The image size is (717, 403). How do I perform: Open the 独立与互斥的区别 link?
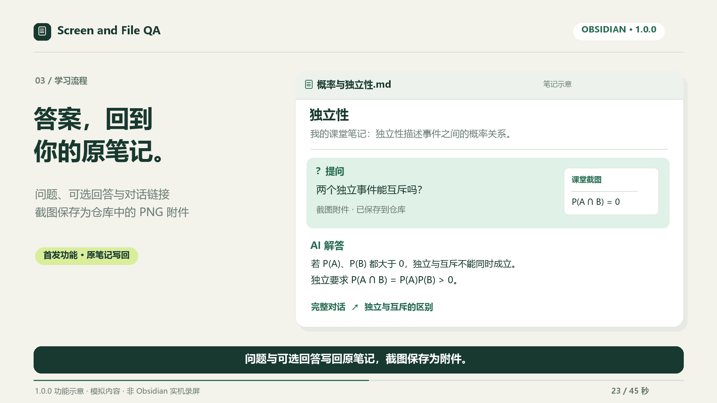pyautogui.click(x=398, y=307)
